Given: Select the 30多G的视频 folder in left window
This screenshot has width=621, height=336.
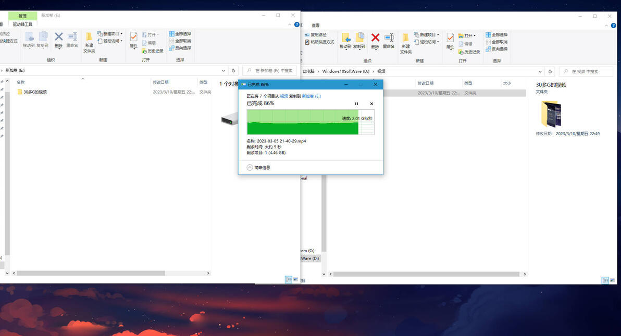Looking at the screenshot, I should (x=35, y=92).
